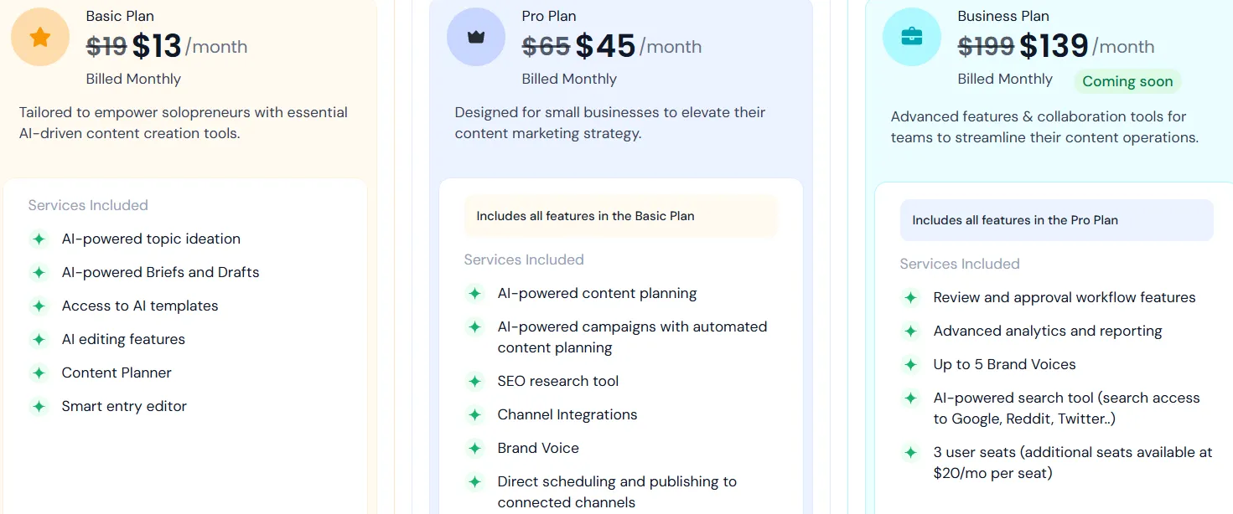
Task: Click sparkle icon beside Up to 5 Brand Voices
Action: pos(910,365)
